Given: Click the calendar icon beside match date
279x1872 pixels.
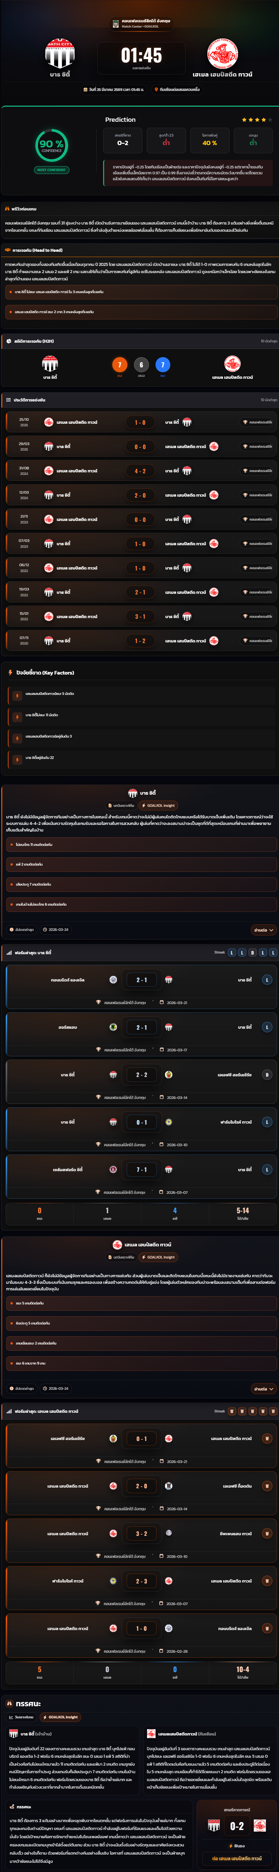Looking at the screenshot, I should pyautogui.click(x=85, y=89).
